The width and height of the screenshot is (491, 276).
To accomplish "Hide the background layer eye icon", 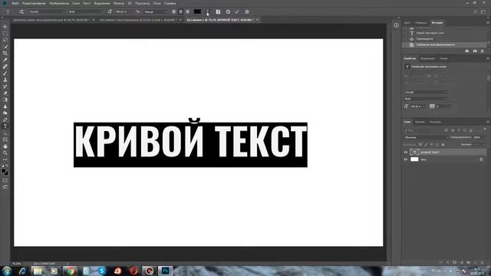I will (x=406, y=159).
